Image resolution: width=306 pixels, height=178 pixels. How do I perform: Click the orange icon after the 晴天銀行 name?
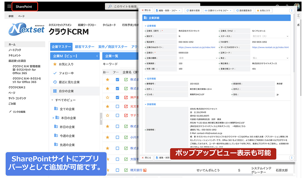coord(145,170)
